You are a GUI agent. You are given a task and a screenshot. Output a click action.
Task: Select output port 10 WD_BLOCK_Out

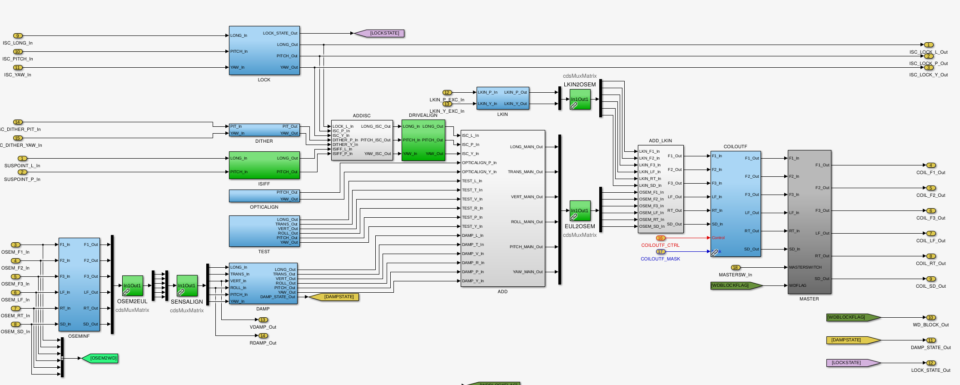[931, 317]
